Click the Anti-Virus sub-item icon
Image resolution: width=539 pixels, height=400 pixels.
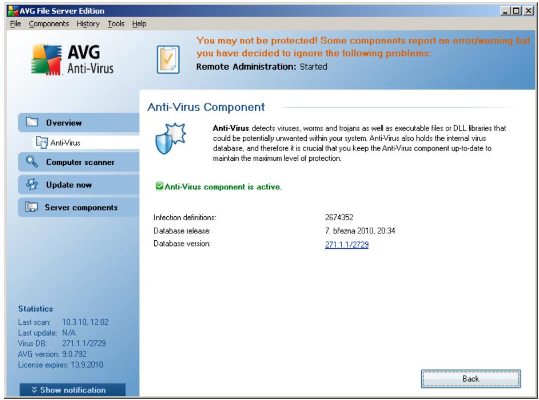pos(42,142)
